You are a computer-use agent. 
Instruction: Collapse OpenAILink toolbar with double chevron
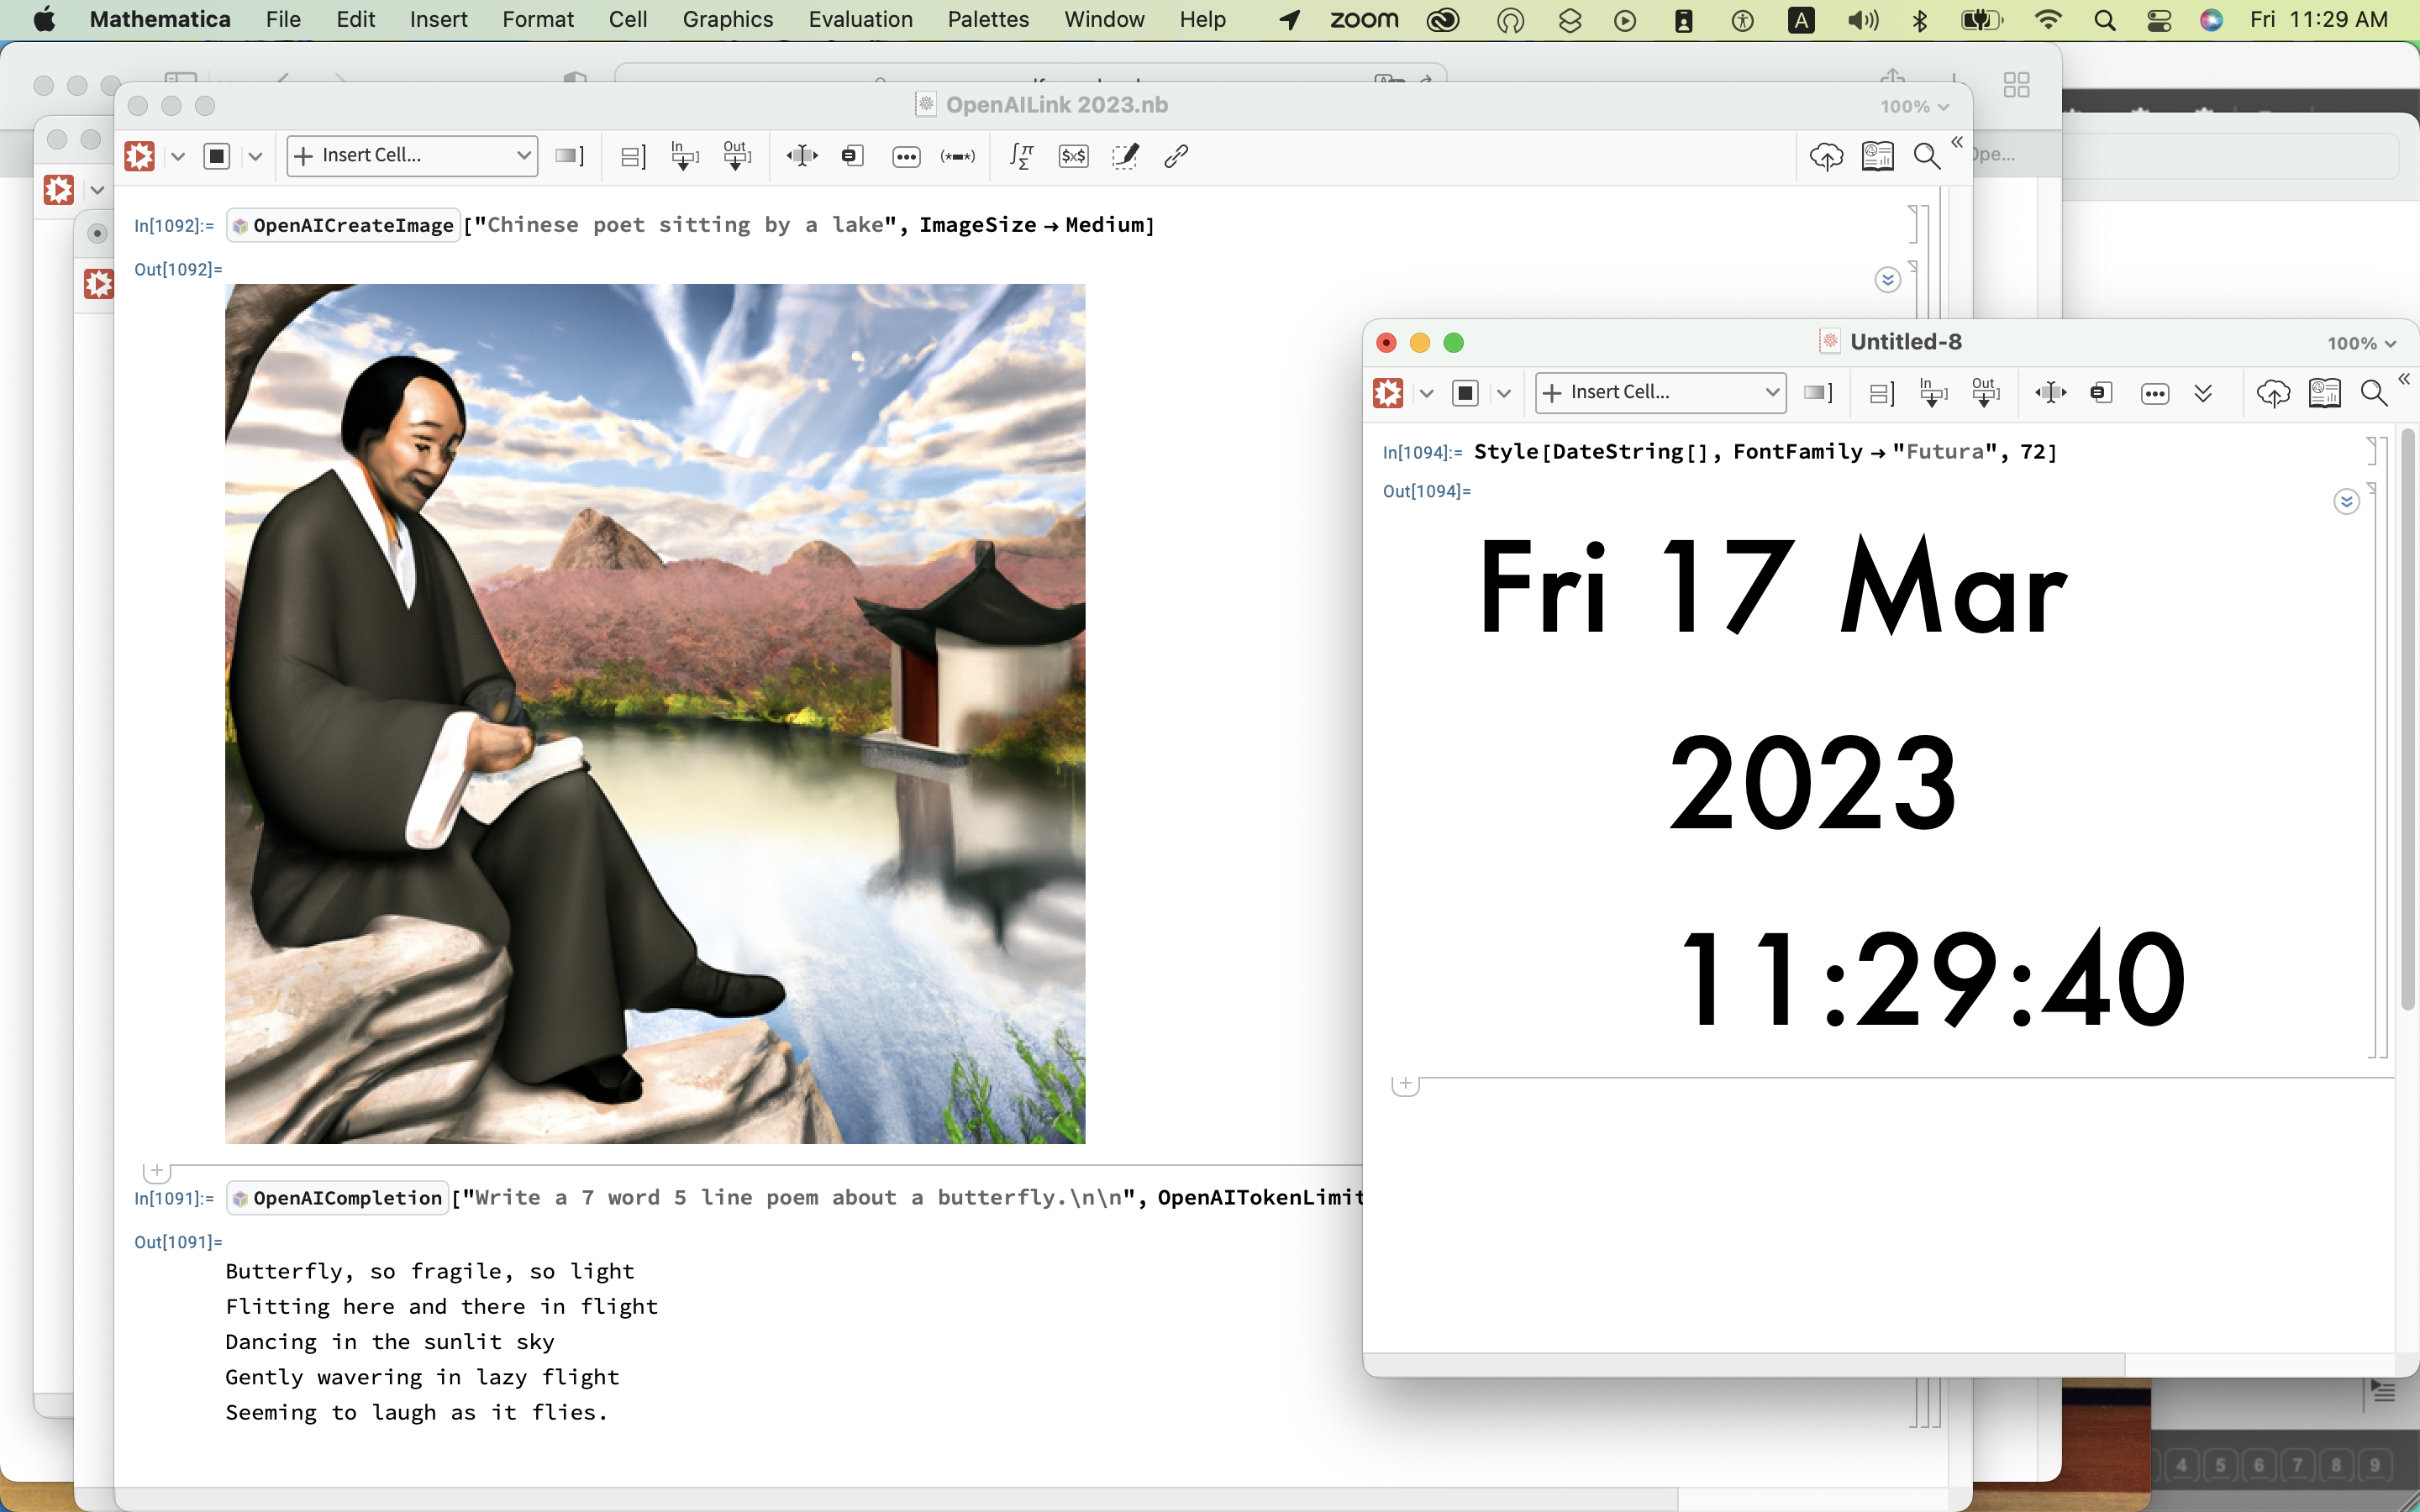coord(1957,142)
